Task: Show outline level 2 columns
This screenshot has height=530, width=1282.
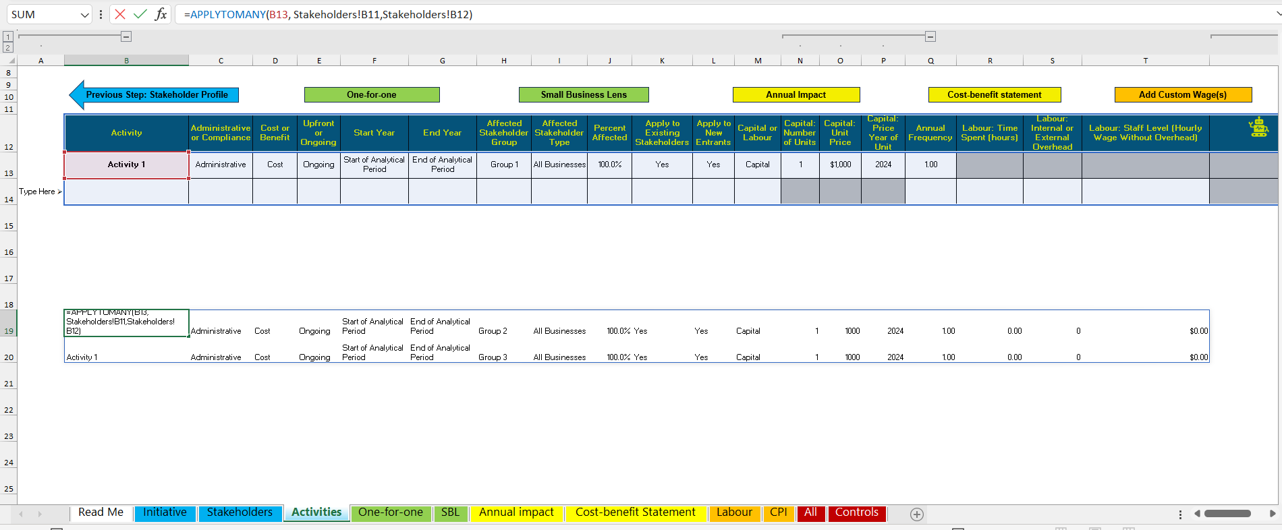Action: click(x=8, y=47)
